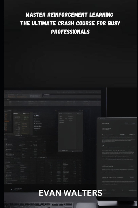Select the first tab in the monitor's top tab strip

coord(11,96)
